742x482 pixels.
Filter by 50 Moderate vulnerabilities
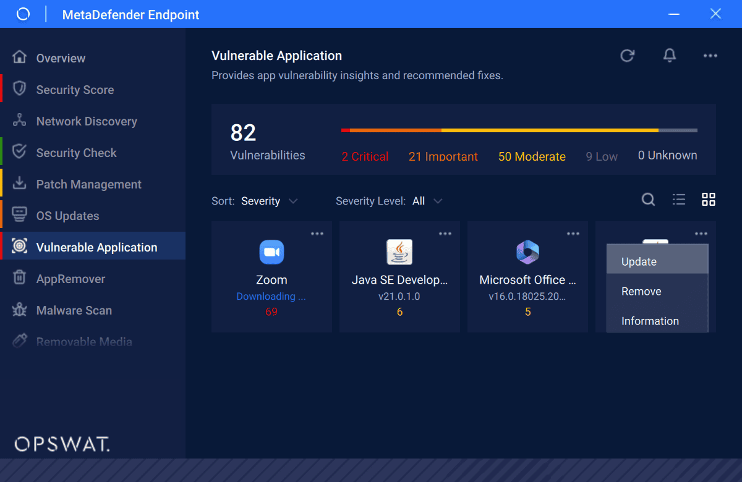coord(532,156)
